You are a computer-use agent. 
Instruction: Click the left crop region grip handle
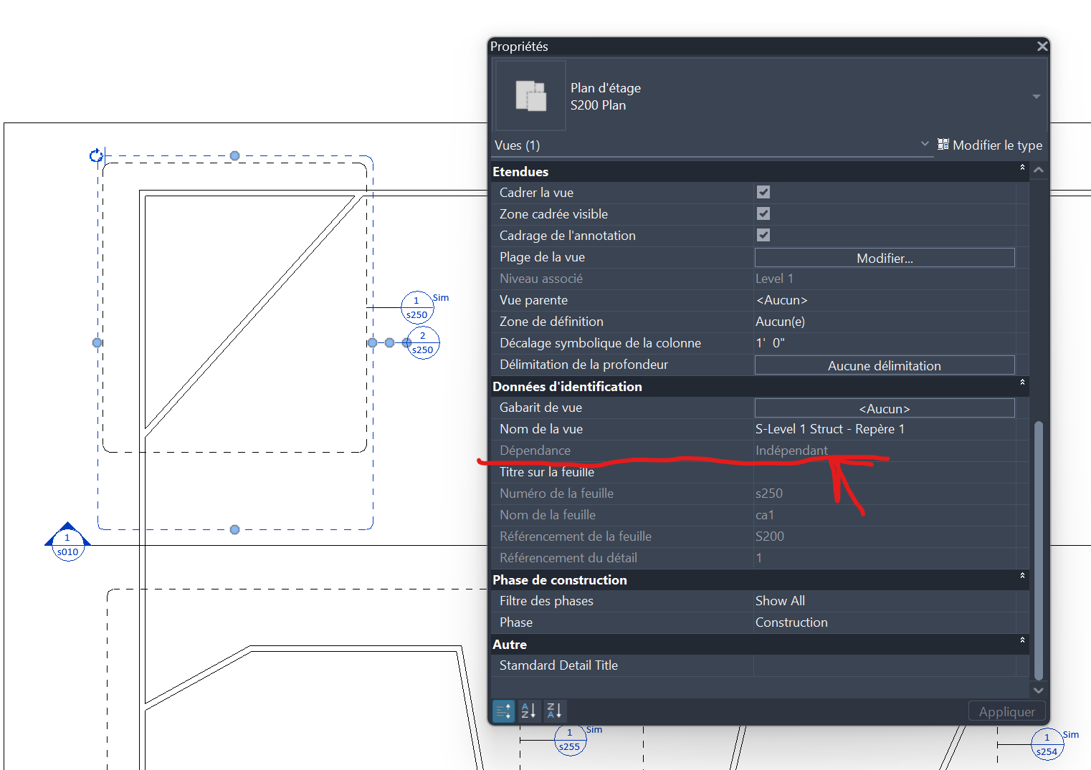click(x=97, y=343)
